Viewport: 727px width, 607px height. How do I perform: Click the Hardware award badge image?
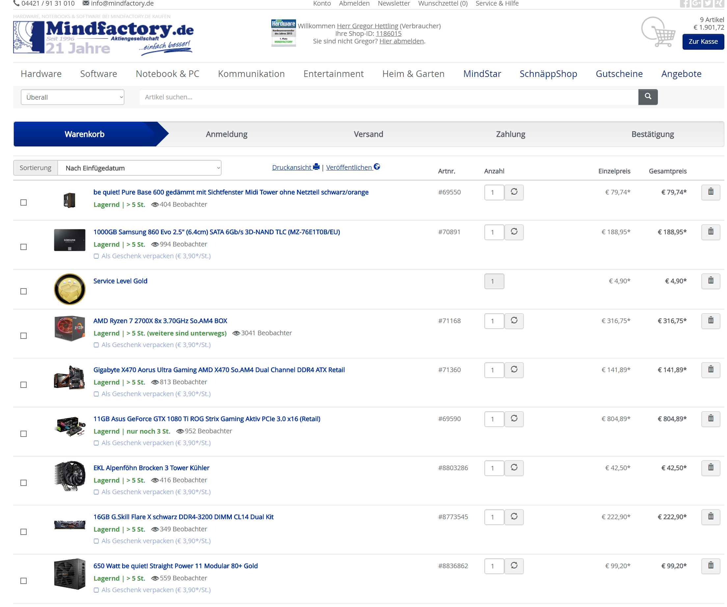click(x=283, y=33)
